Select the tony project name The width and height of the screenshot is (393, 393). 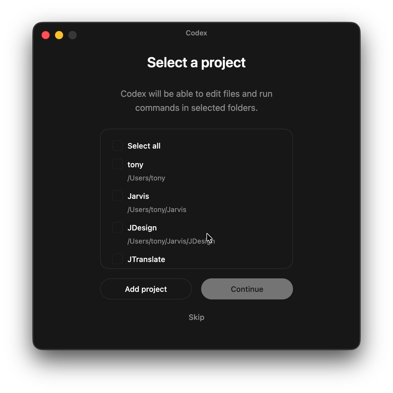pyautogui.click(x=135, y=165)
